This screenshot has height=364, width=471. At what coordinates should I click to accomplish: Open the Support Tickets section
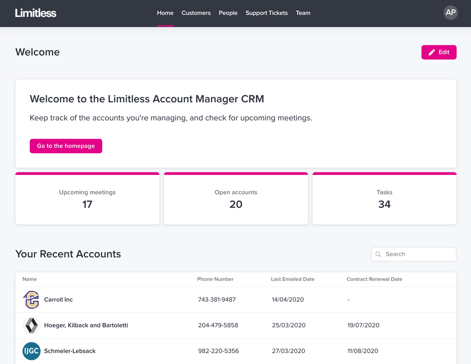267,13
